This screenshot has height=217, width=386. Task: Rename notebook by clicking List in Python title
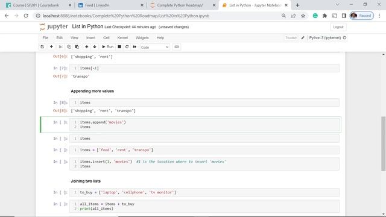(87, 27)
